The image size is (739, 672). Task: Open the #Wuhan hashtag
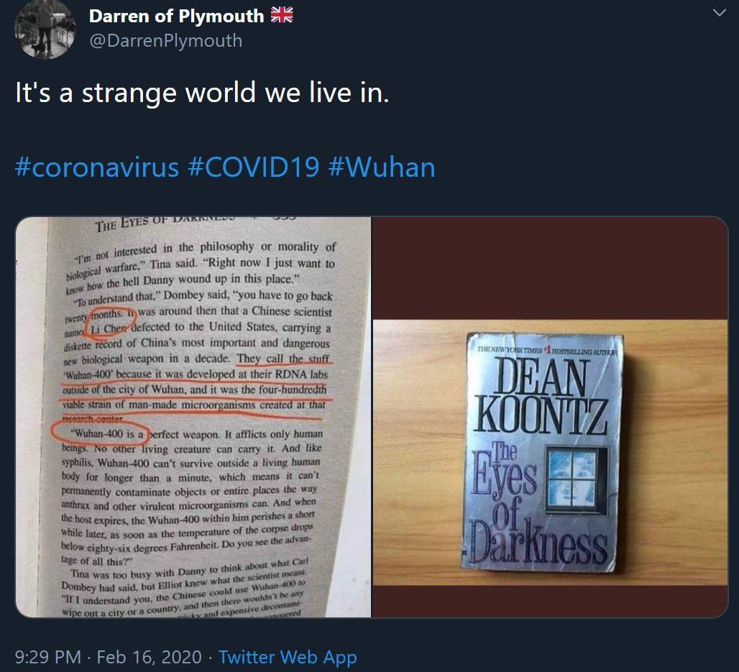[x=381, y=167]
